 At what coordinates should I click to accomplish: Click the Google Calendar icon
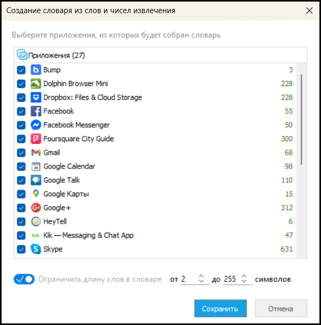(x=36, y=166)
